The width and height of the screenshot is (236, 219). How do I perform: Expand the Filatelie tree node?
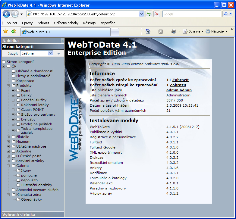click(x=8, y=137)
